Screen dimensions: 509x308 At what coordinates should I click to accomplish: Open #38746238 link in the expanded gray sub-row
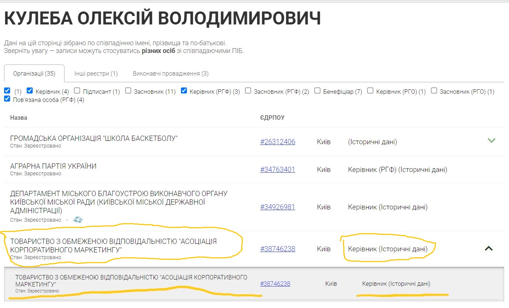click(x=275, y=284)
